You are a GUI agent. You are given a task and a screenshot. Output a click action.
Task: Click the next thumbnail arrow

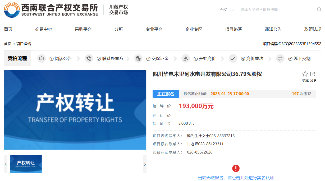tap(145, 164)
